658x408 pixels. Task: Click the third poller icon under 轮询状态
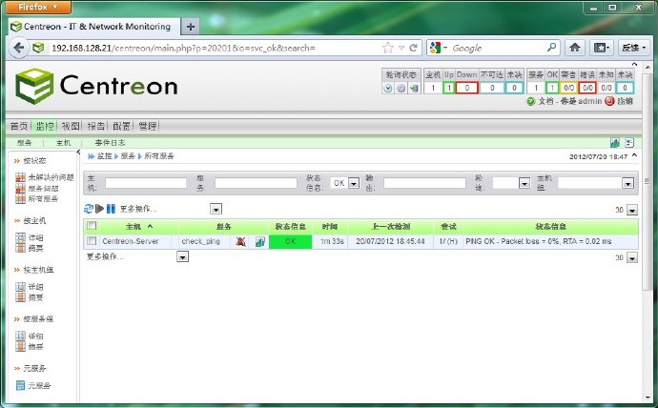tap(414, 88)
